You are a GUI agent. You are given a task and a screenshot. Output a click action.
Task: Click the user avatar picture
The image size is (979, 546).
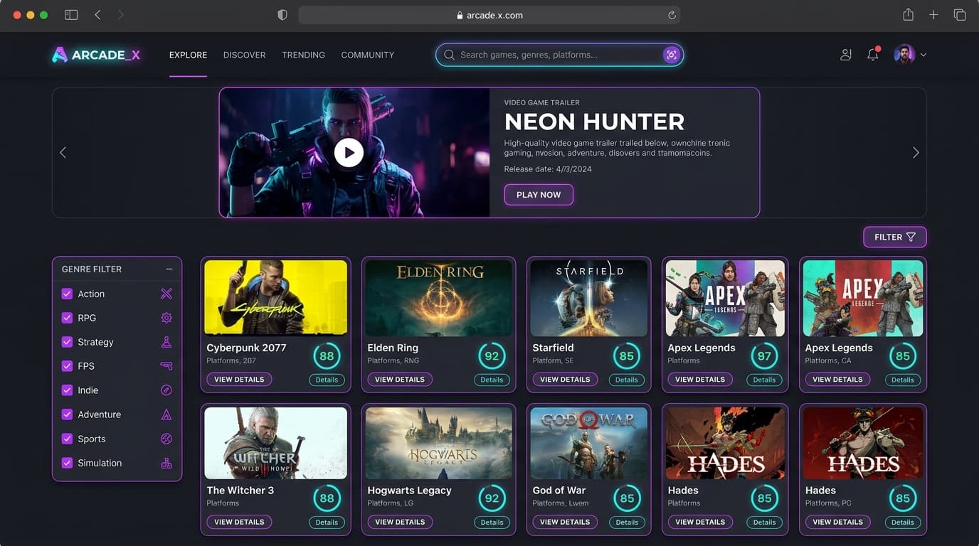[x=904, y=55]
